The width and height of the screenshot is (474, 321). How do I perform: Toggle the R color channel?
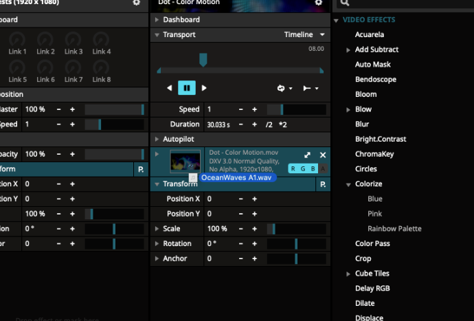click(293, 168)
